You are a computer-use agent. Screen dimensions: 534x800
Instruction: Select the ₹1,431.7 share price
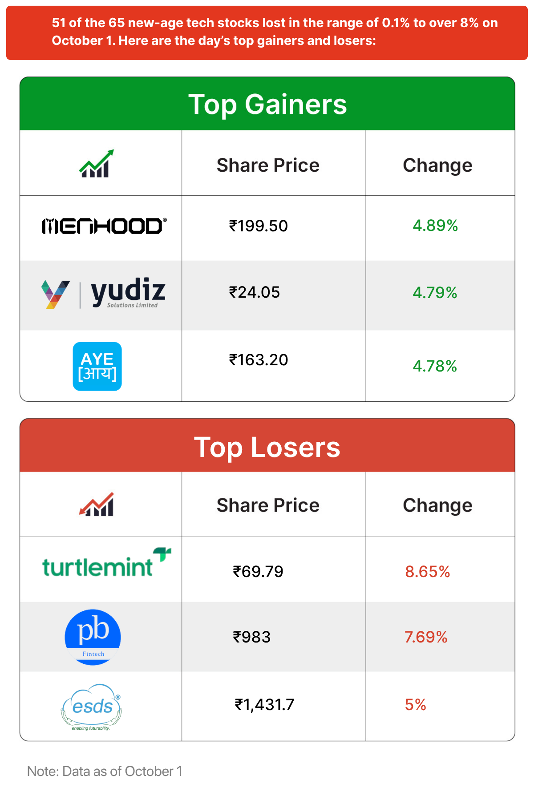(264, 705)
